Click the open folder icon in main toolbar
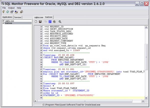150x108 pixels. point(16,12)
